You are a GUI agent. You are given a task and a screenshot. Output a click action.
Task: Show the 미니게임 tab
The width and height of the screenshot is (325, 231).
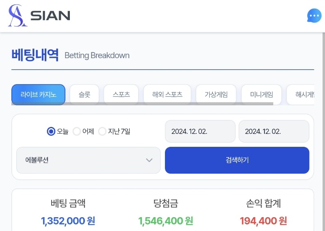coord(262,95)
